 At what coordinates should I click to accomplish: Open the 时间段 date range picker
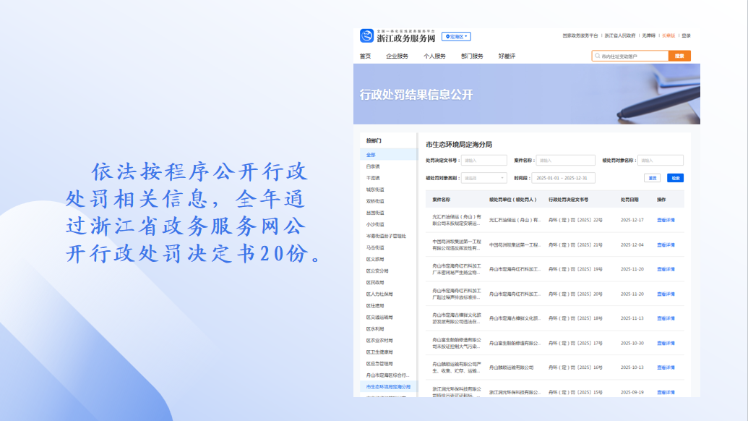[x=564, y=178]
